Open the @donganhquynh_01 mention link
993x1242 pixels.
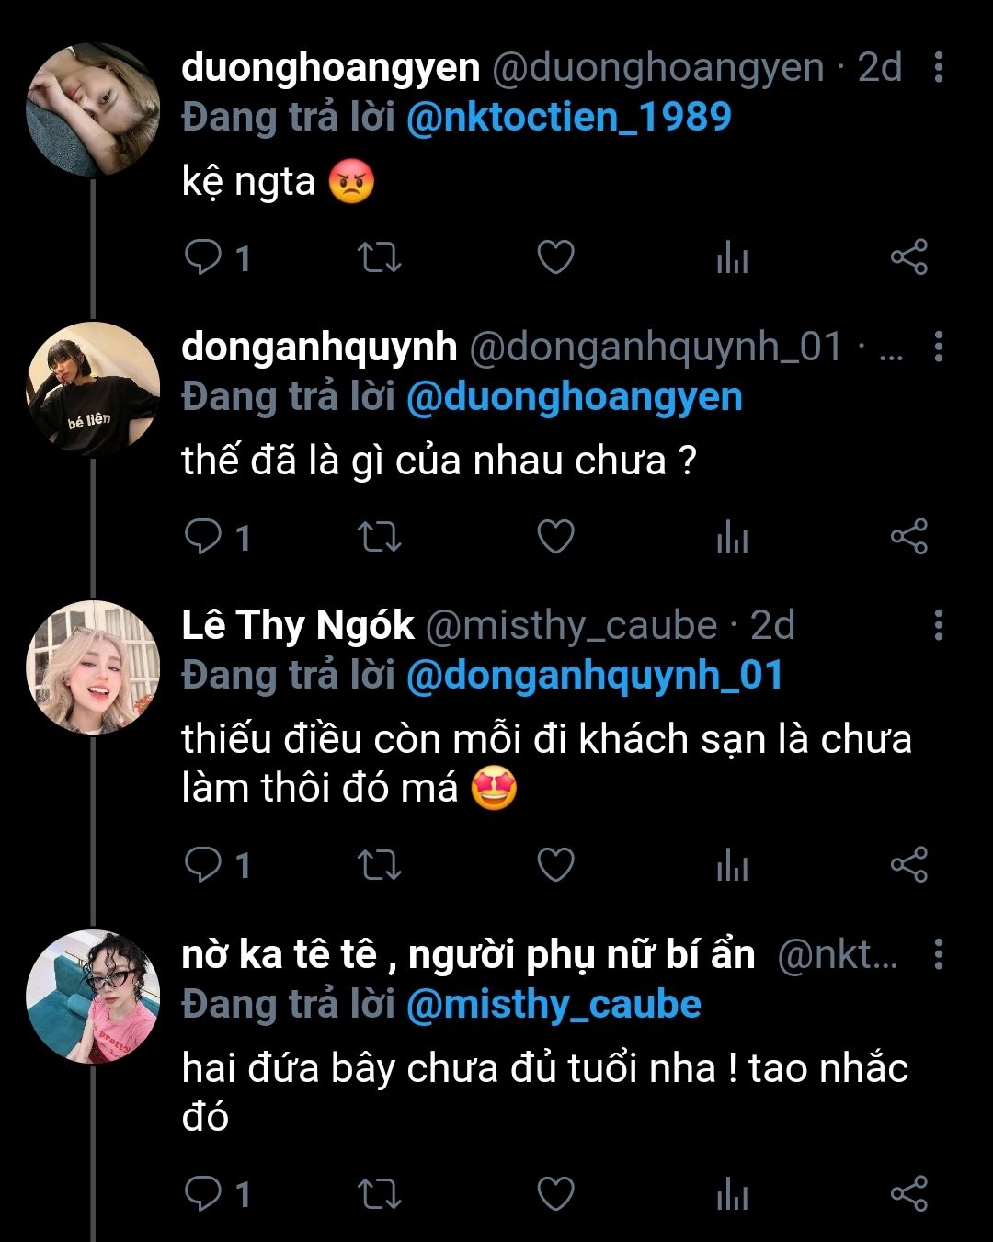(x=594, y=676)
